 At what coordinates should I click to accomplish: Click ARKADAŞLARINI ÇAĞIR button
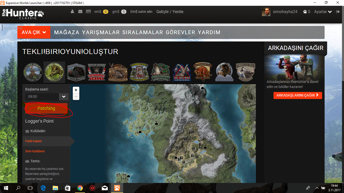pyautogui.click(x=298, y=95)
